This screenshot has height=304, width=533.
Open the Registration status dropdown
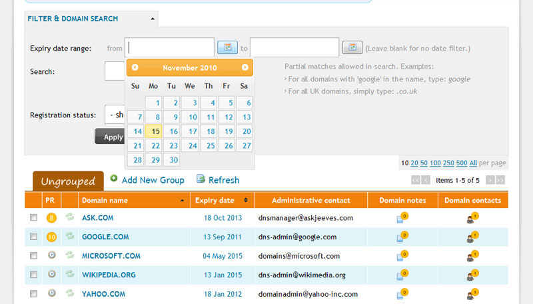point(115,115)
